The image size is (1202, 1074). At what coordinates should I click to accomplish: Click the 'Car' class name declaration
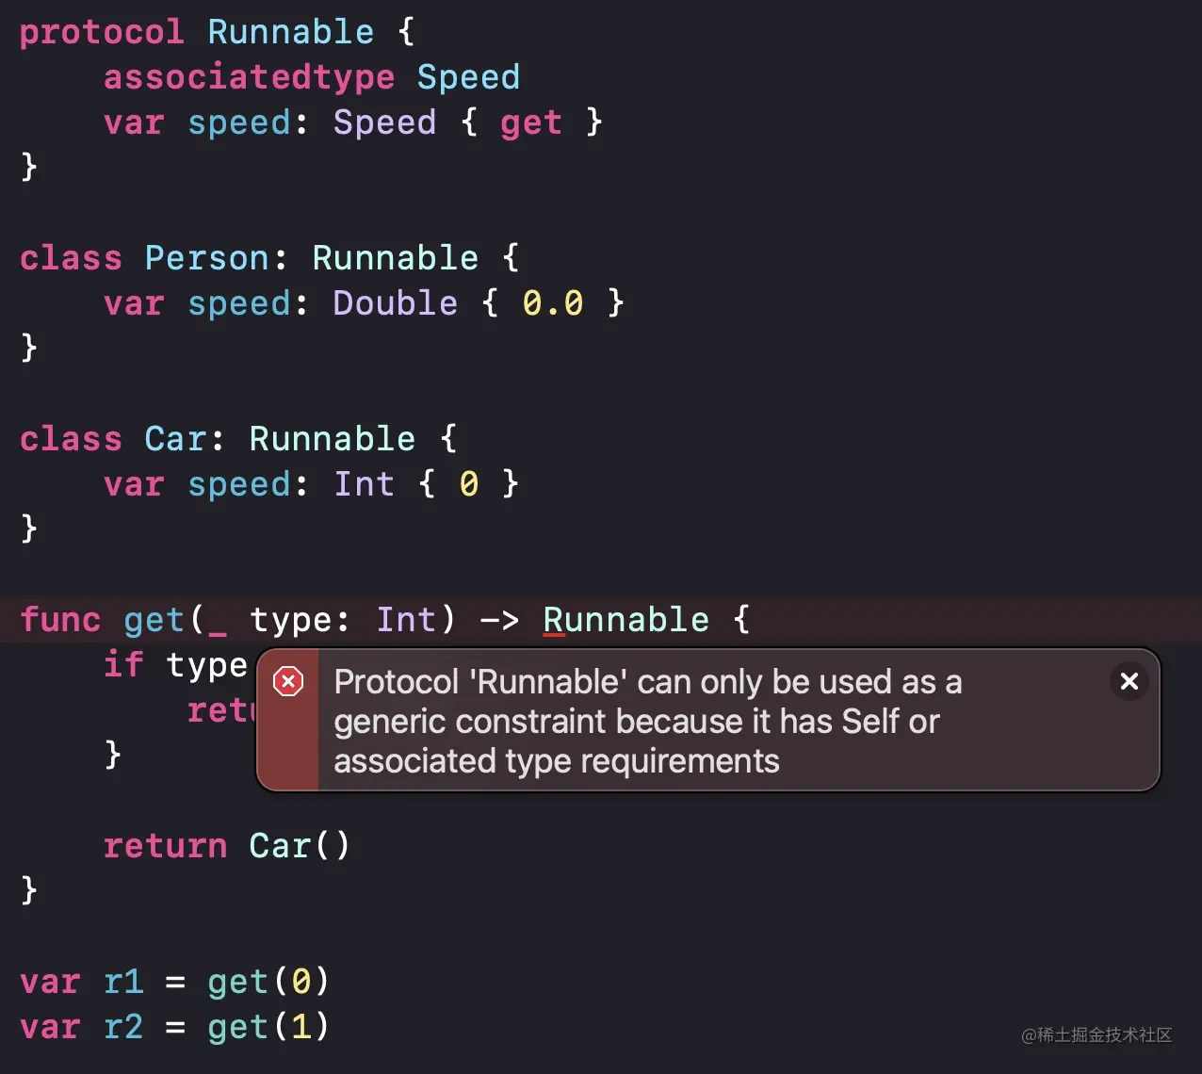coord(176,439)
